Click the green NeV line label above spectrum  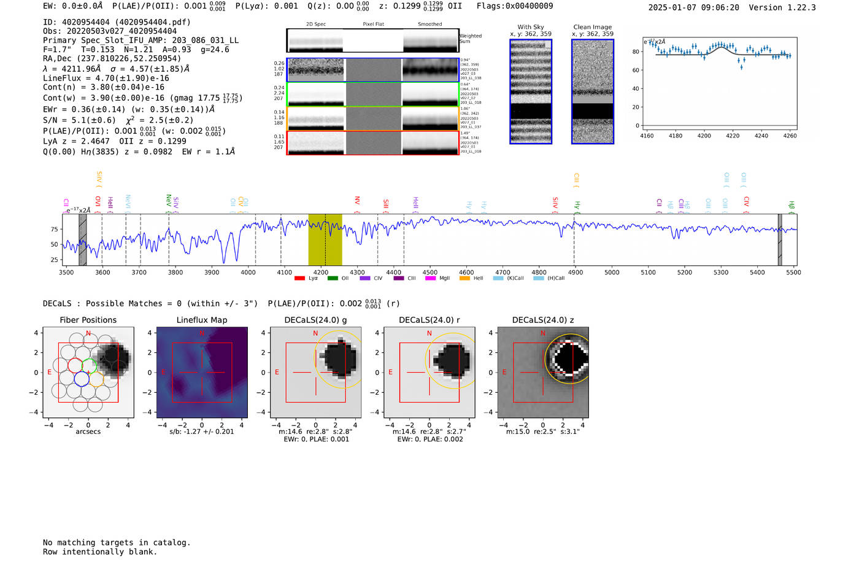pyautogui.click(x=169, y=203)
